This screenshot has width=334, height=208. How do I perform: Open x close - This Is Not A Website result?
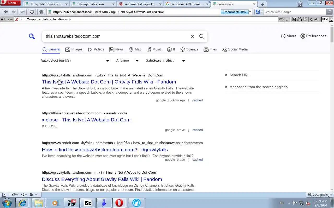(86, 120)
